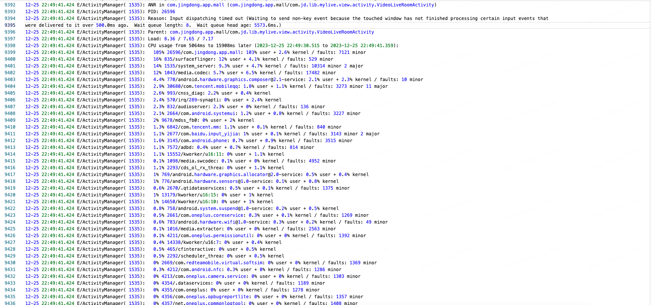Click 'Reason: Input dispatching timed out' text
Viewport: 653px width, 305px height.
[x=195, y=18]
